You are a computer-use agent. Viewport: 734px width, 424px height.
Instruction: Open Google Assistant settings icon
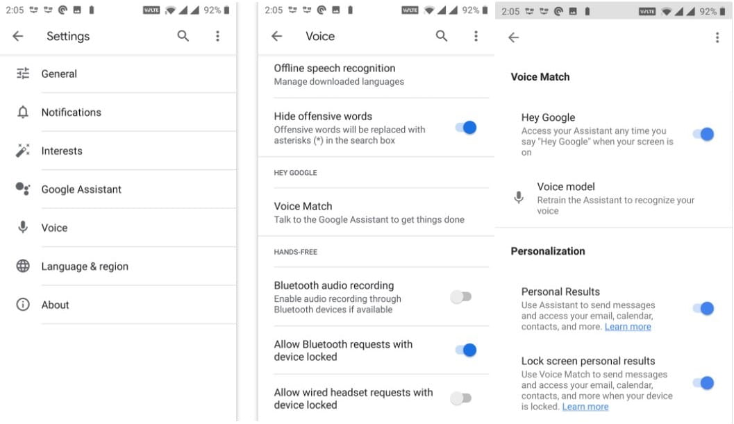pos(22,189)
